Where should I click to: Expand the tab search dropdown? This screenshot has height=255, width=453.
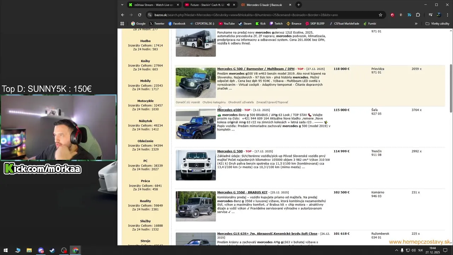pyautogui.click(x=122, y=5)
